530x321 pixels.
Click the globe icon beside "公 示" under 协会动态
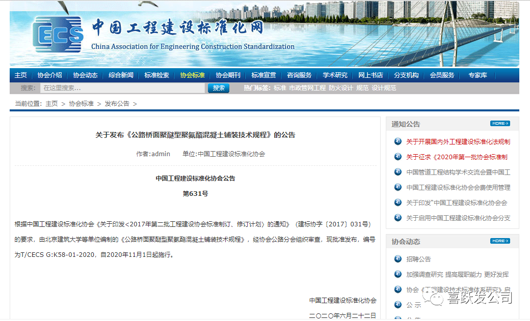click(x=398, y=305)
